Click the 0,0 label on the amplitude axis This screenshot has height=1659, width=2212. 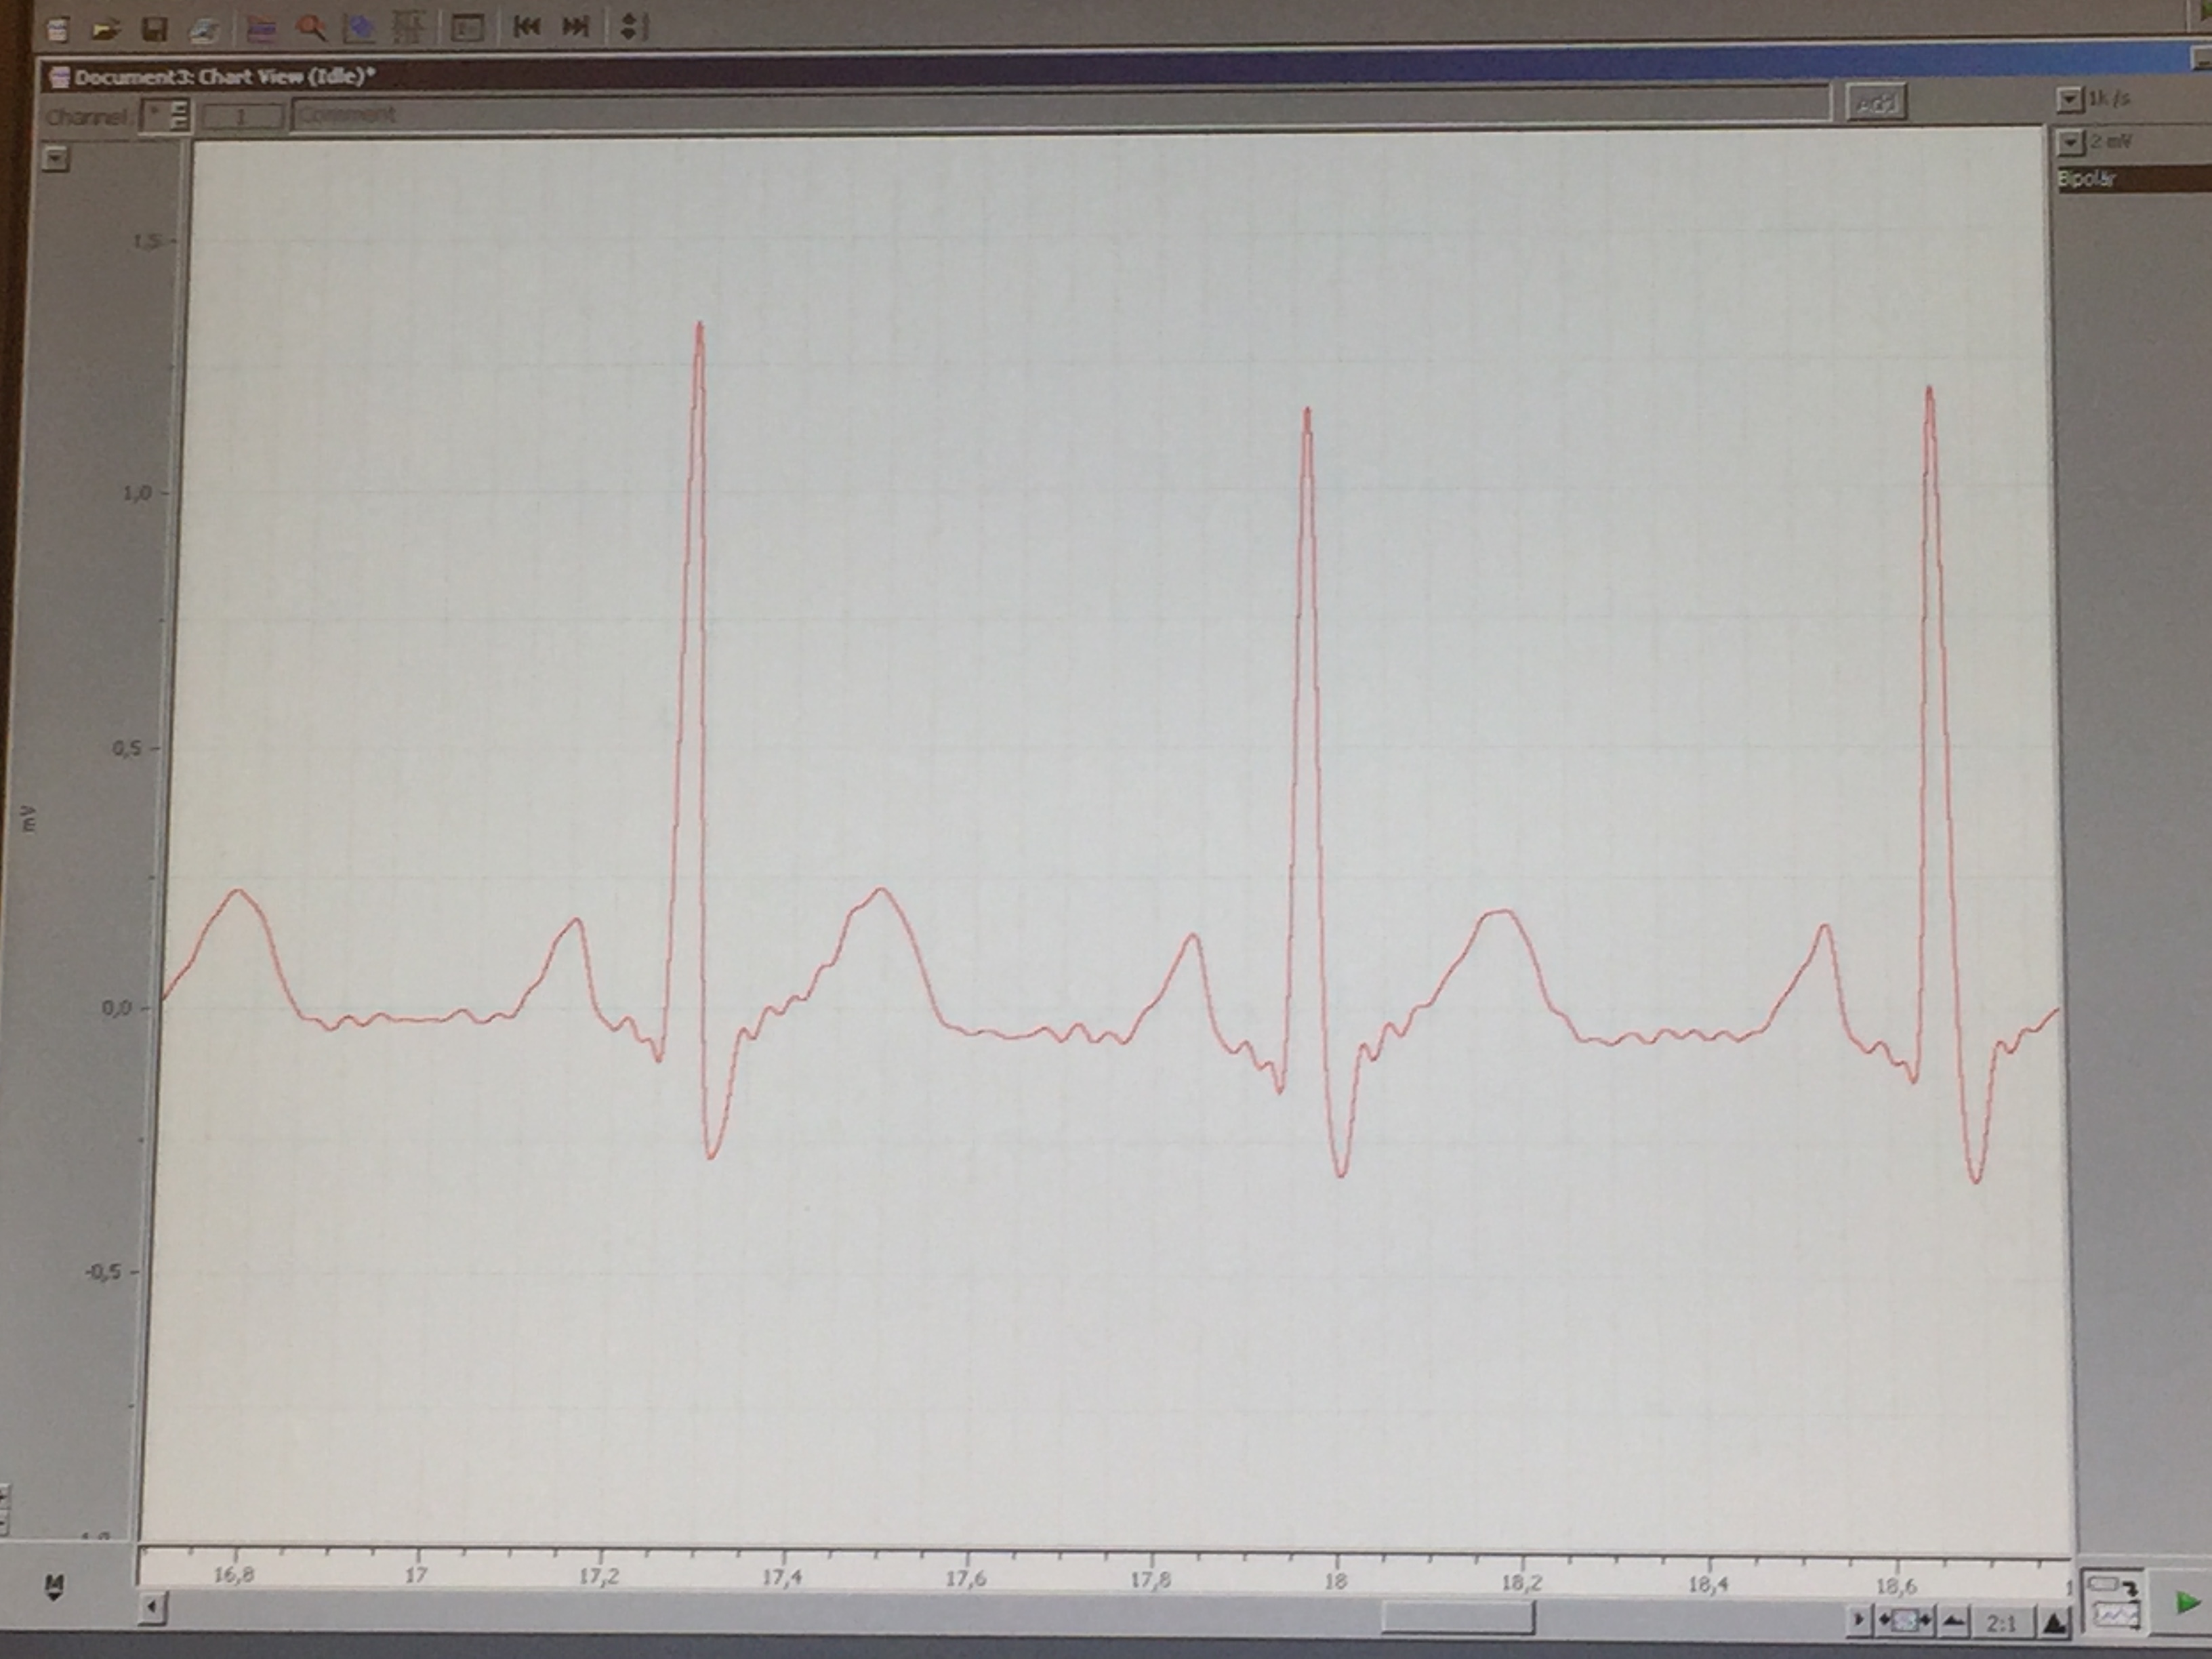pyautogui.click(x=117, y=1009)
